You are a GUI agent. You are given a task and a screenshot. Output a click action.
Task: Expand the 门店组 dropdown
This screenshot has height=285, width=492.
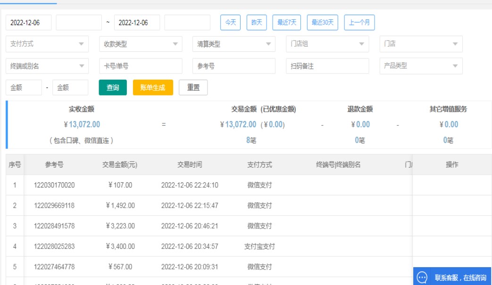327,44
